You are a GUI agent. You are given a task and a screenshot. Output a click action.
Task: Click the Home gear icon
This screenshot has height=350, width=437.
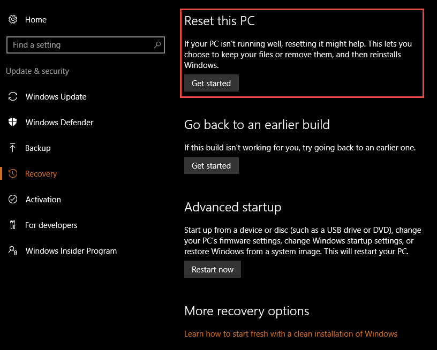pos(13,19)
